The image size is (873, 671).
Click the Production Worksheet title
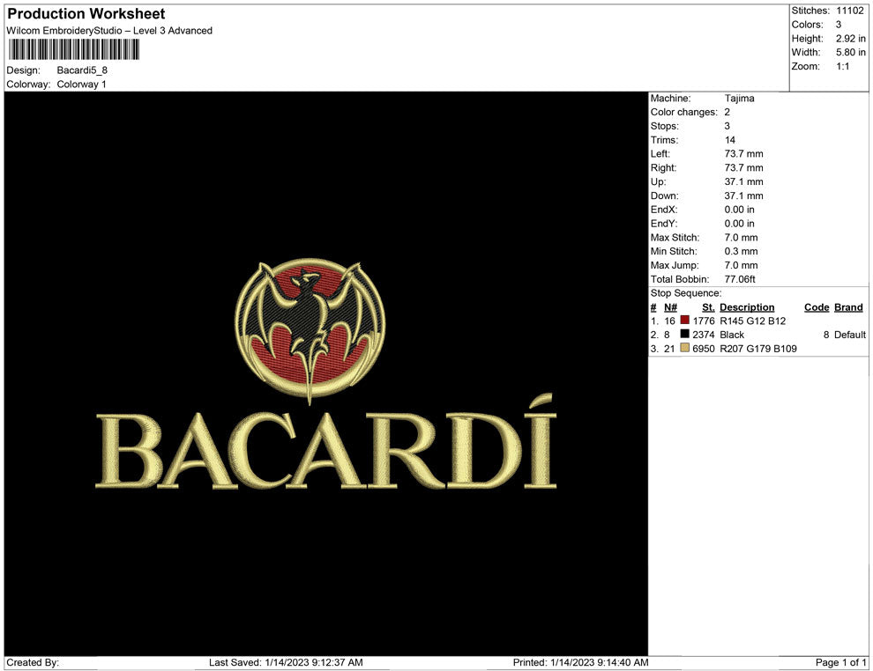(x=86, y=14)
